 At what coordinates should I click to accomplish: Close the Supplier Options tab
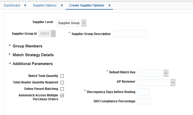coord(62,5)
